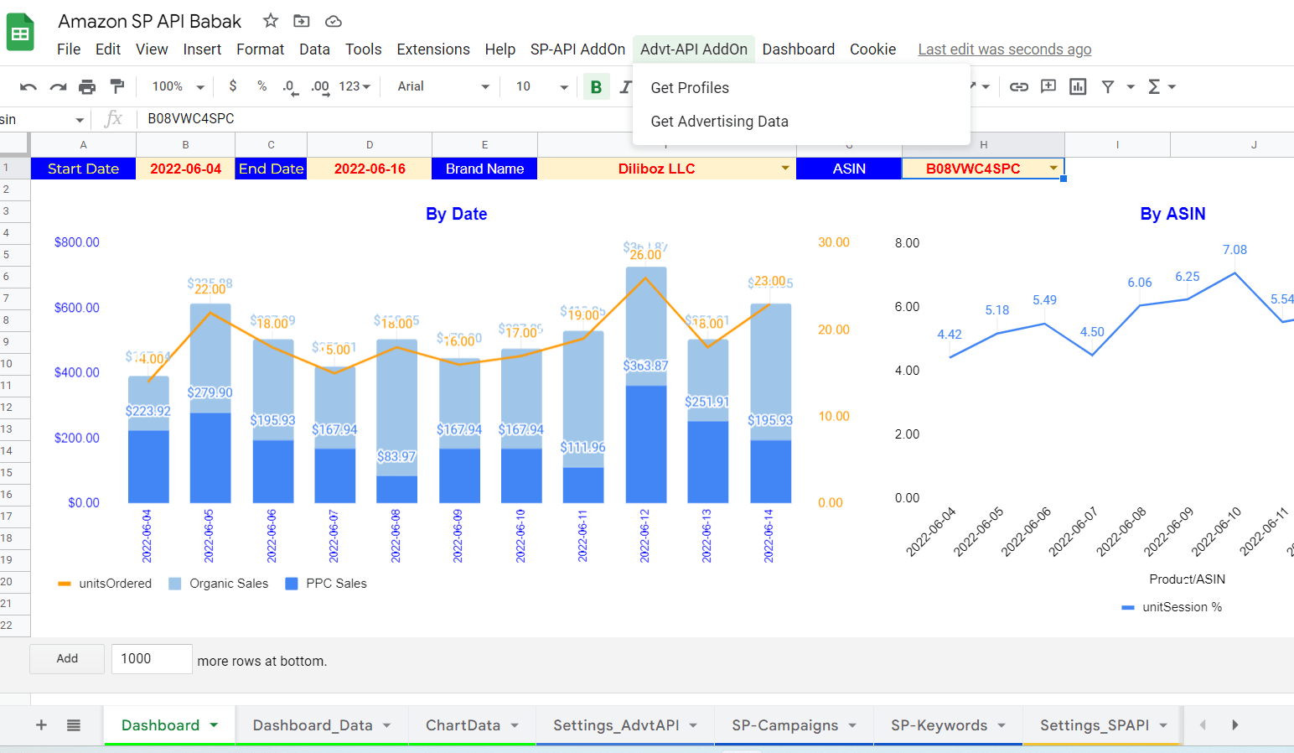The height and width of the screenshot is (753, 1294).
Task: Open the Edit menu
Action: [108, 49]
